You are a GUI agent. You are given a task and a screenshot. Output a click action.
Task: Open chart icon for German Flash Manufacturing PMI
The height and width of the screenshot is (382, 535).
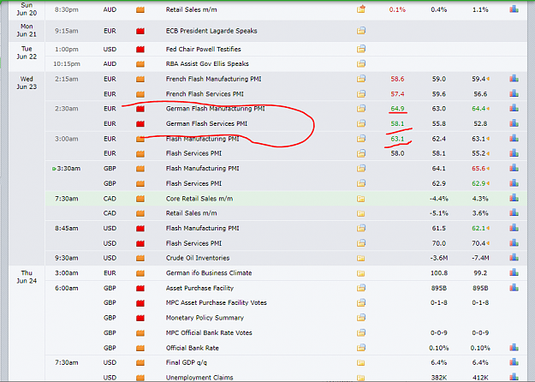514,108
